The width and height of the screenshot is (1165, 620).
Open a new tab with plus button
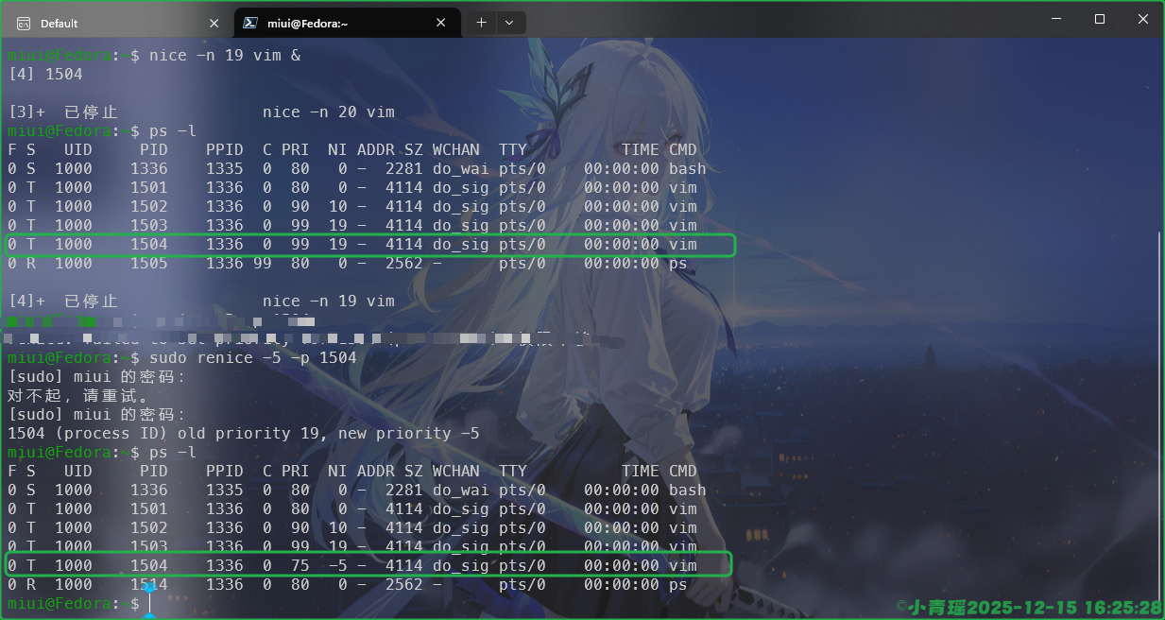tap(481, 22)
